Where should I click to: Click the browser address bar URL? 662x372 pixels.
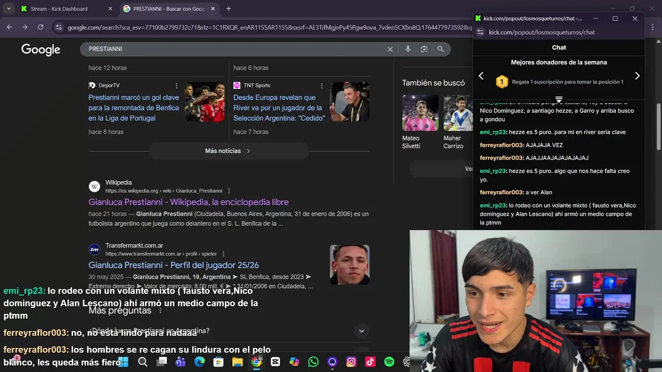point(269,27)
